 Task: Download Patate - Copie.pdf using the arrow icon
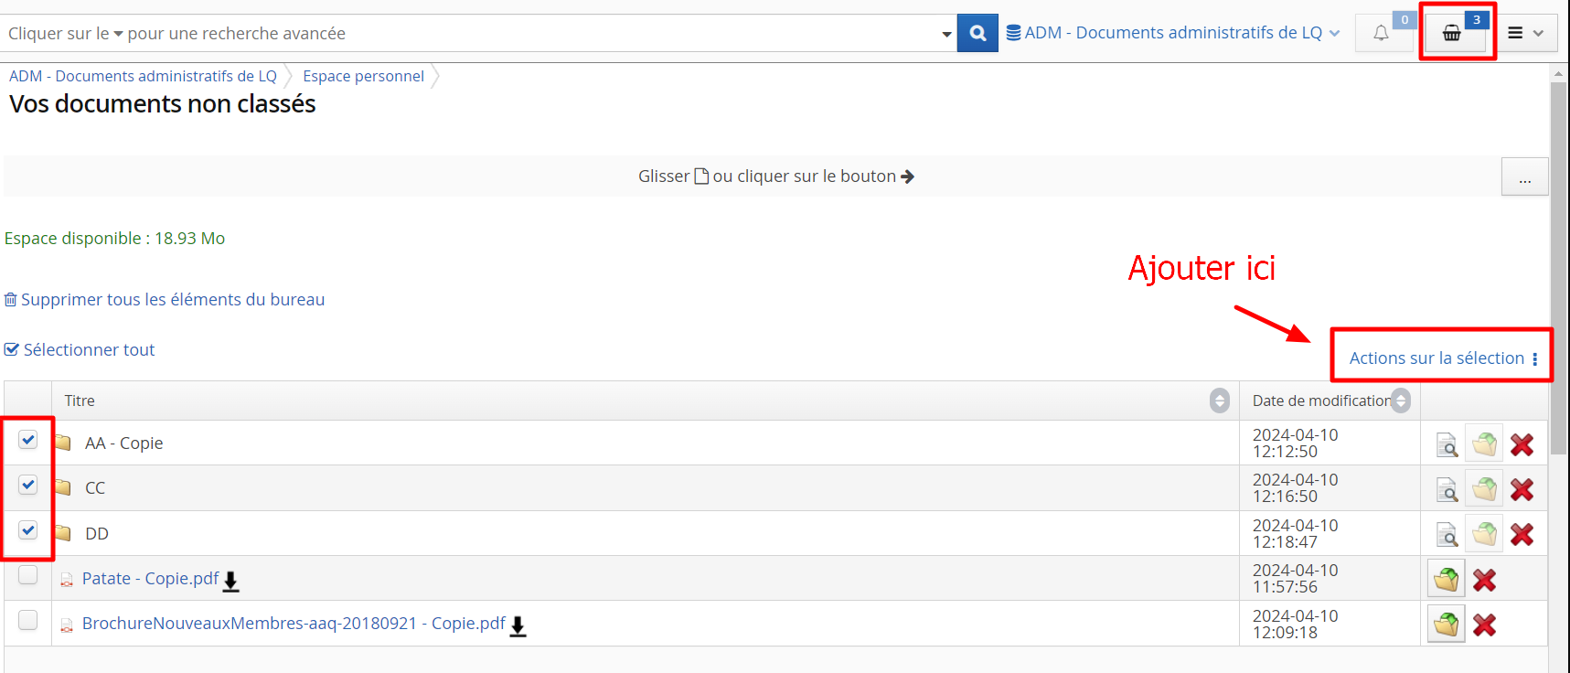[x=231, y=581]
